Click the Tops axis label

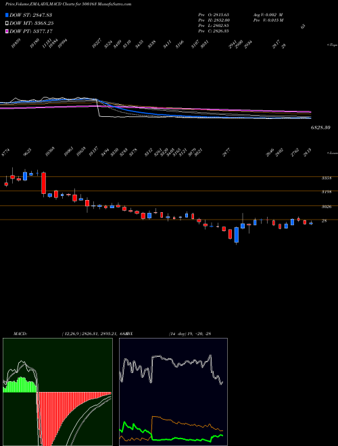tap(332, 45)
